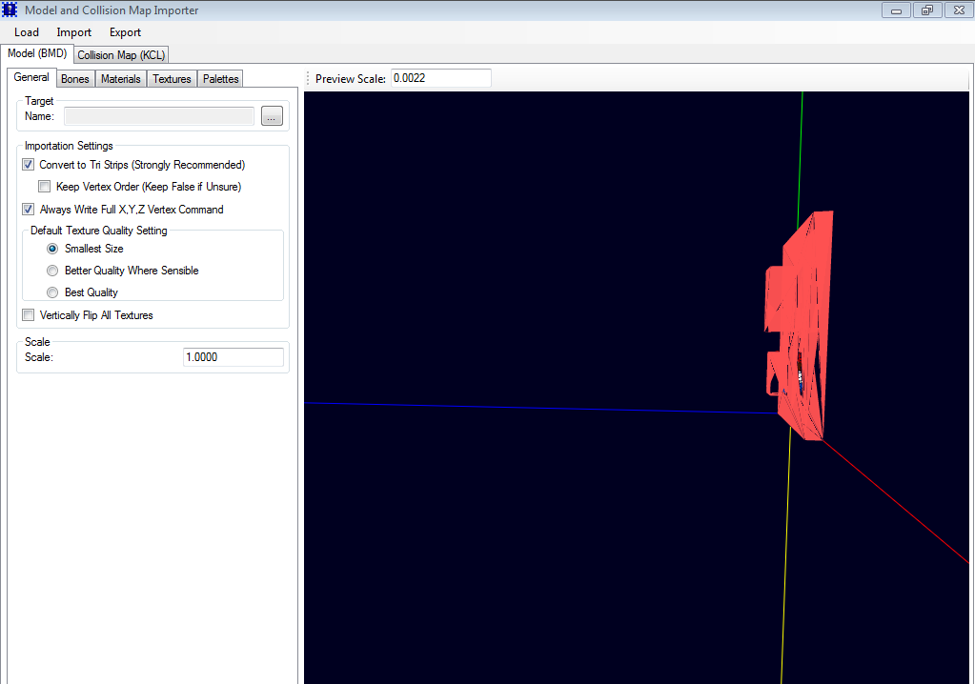The width and height of the screenshot is (975, 684).
Task: Open the Textures sub-tab
Action: click(x=172, y=79)
